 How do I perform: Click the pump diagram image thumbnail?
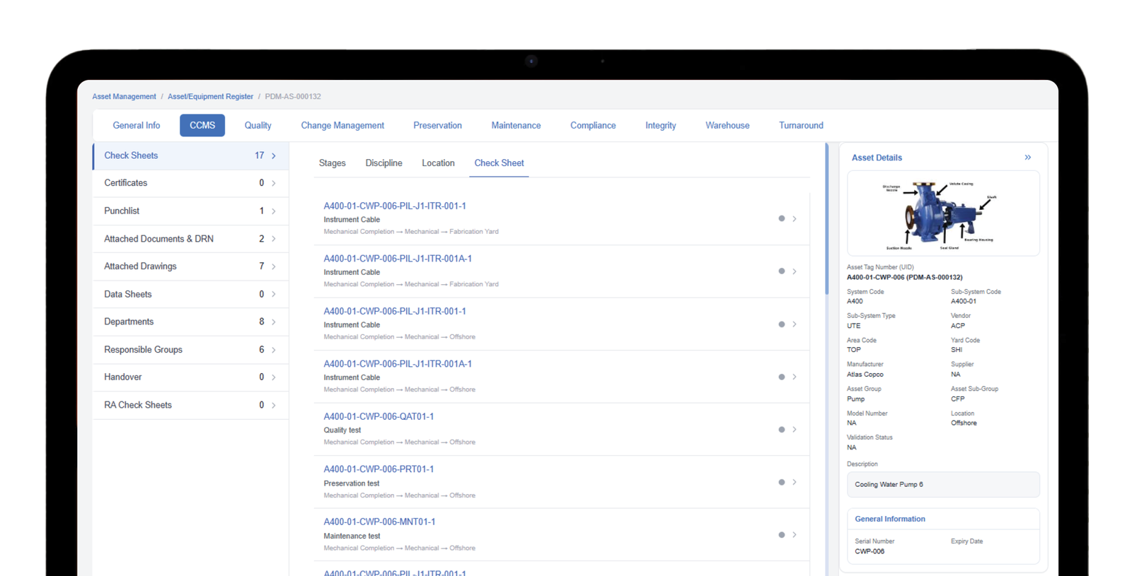click(x=942, y=213)
